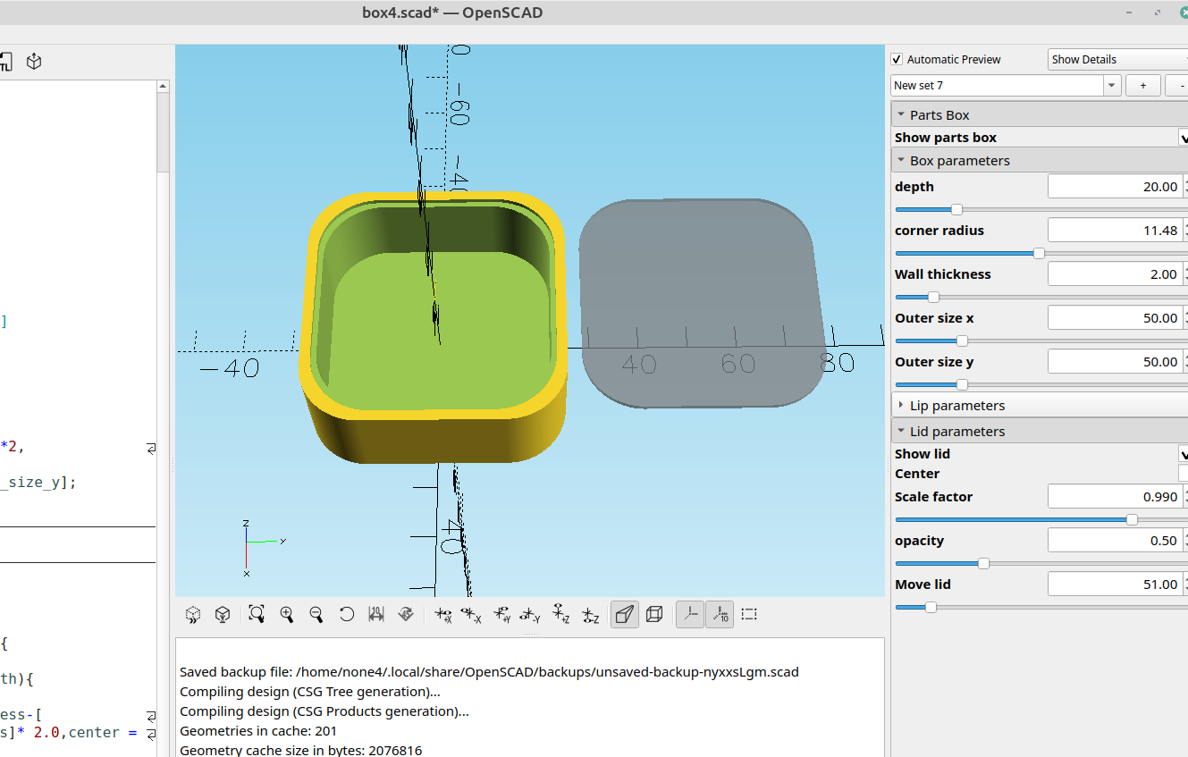Screen dimensions: 1188x757
Task: Enable Perspective projection mode
Action: 624,614
